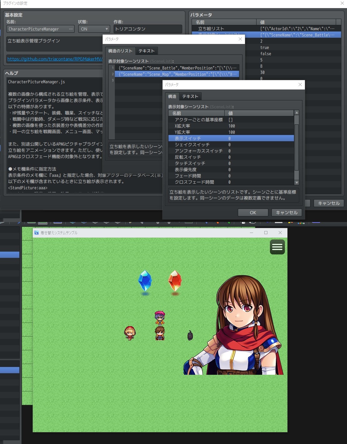Select the 構造のリスト tab

point(120,51)
